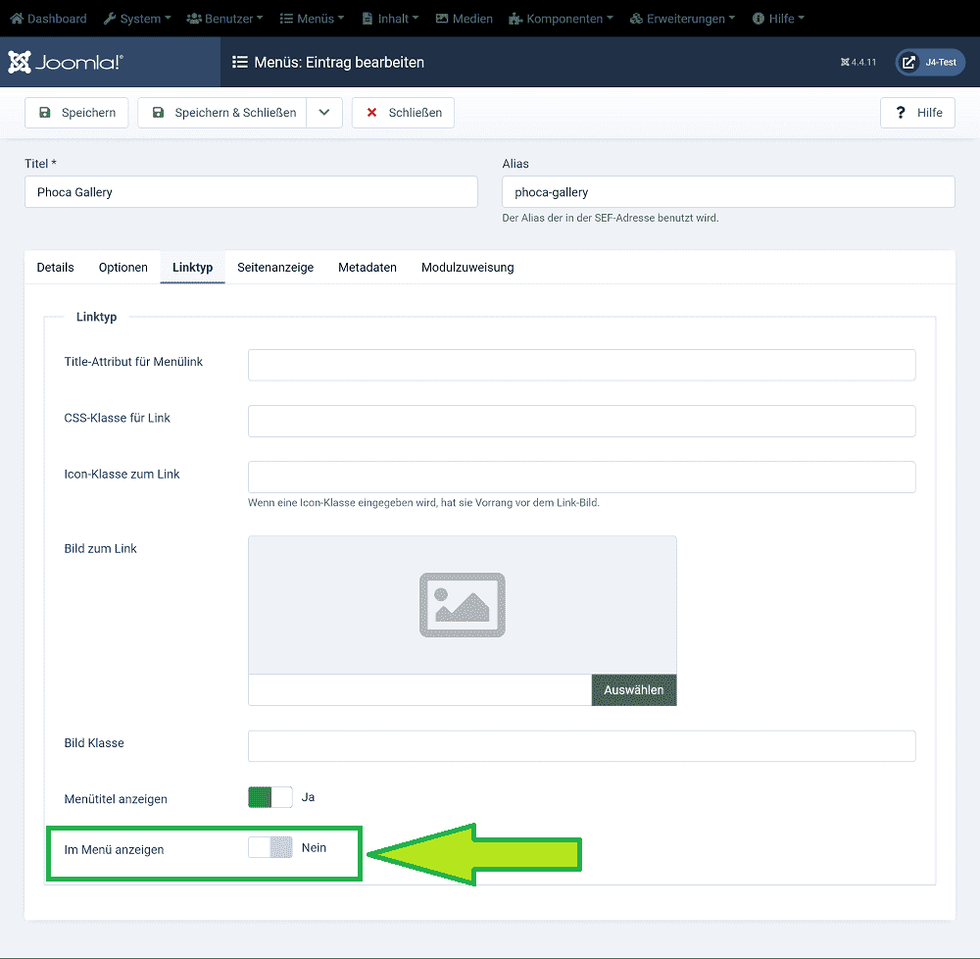The image size is (980, 959).
Task: Click the red X Schließen button
Action: coord(403,113)
